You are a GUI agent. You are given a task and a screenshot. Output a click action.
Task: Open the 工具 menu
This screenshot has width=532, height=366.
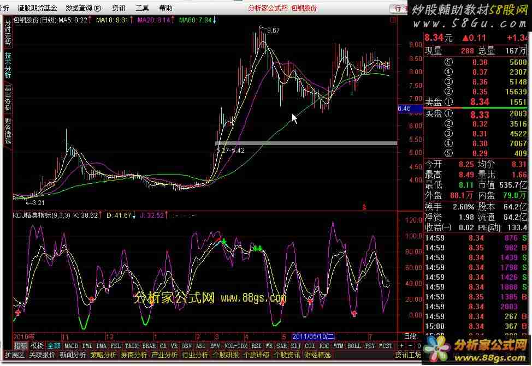tap(142, 8)
